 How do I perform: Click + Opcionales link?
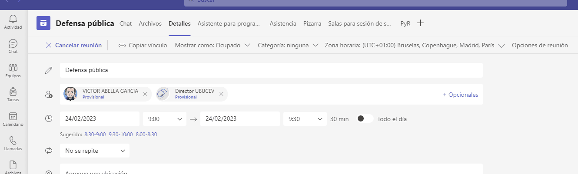click(x=461, y=95)
